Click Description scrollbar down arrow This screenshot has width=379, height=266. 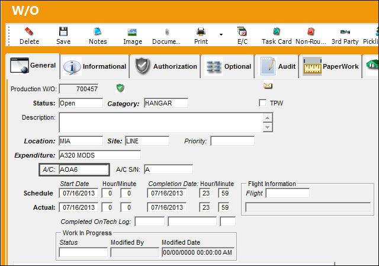pyautogui.click(x=267, y=127)
